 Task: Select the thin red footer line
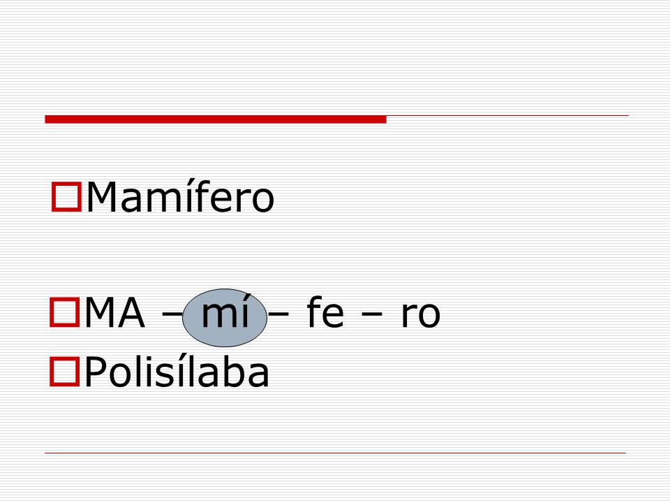pyautogui.click(x=336, y=453)
